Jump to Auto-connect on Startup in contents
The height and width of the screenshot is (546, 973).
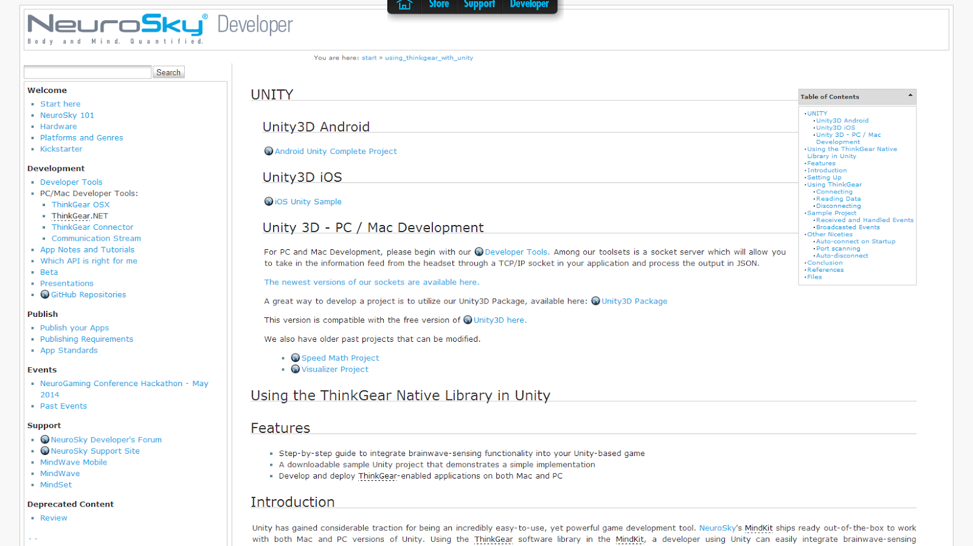856,241
